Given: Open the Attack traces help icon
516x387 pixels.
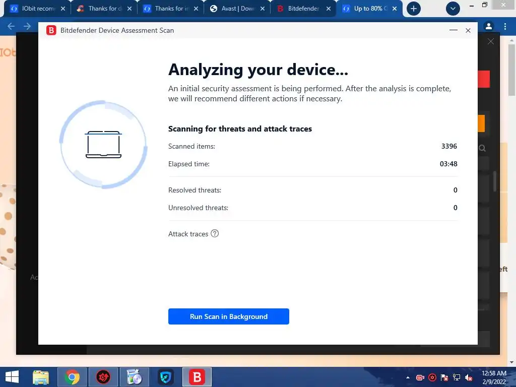Looking at the screenshot, I should 215,234.
